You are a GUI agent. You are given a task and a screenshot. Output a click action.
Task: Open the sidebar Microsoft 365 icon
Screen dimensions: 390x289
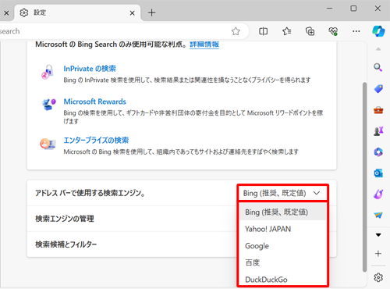coord(378,152)
